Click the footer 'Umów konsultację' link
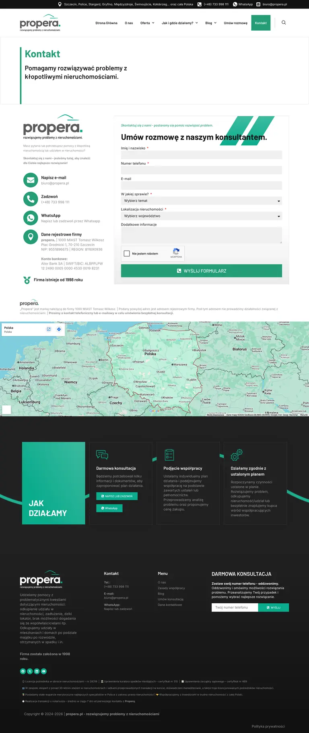The height and width of the screenshot is (733, 309). pyautogui.click(x=171, y=599)
